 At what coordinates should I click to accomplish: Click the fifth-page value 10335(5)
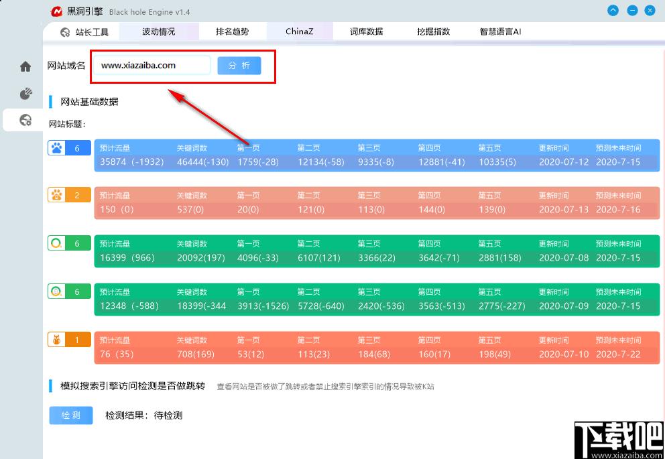tap(497, 162)
